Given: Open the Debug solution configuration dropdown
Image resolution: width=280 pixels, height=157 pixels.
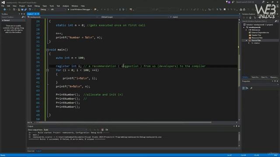Looking at the screenshot, I should click(x=45, y=10).
